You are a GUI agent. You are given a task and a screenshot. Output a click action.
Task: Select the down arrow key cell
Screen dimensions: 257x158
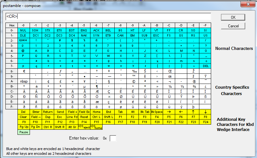(205, 112)
